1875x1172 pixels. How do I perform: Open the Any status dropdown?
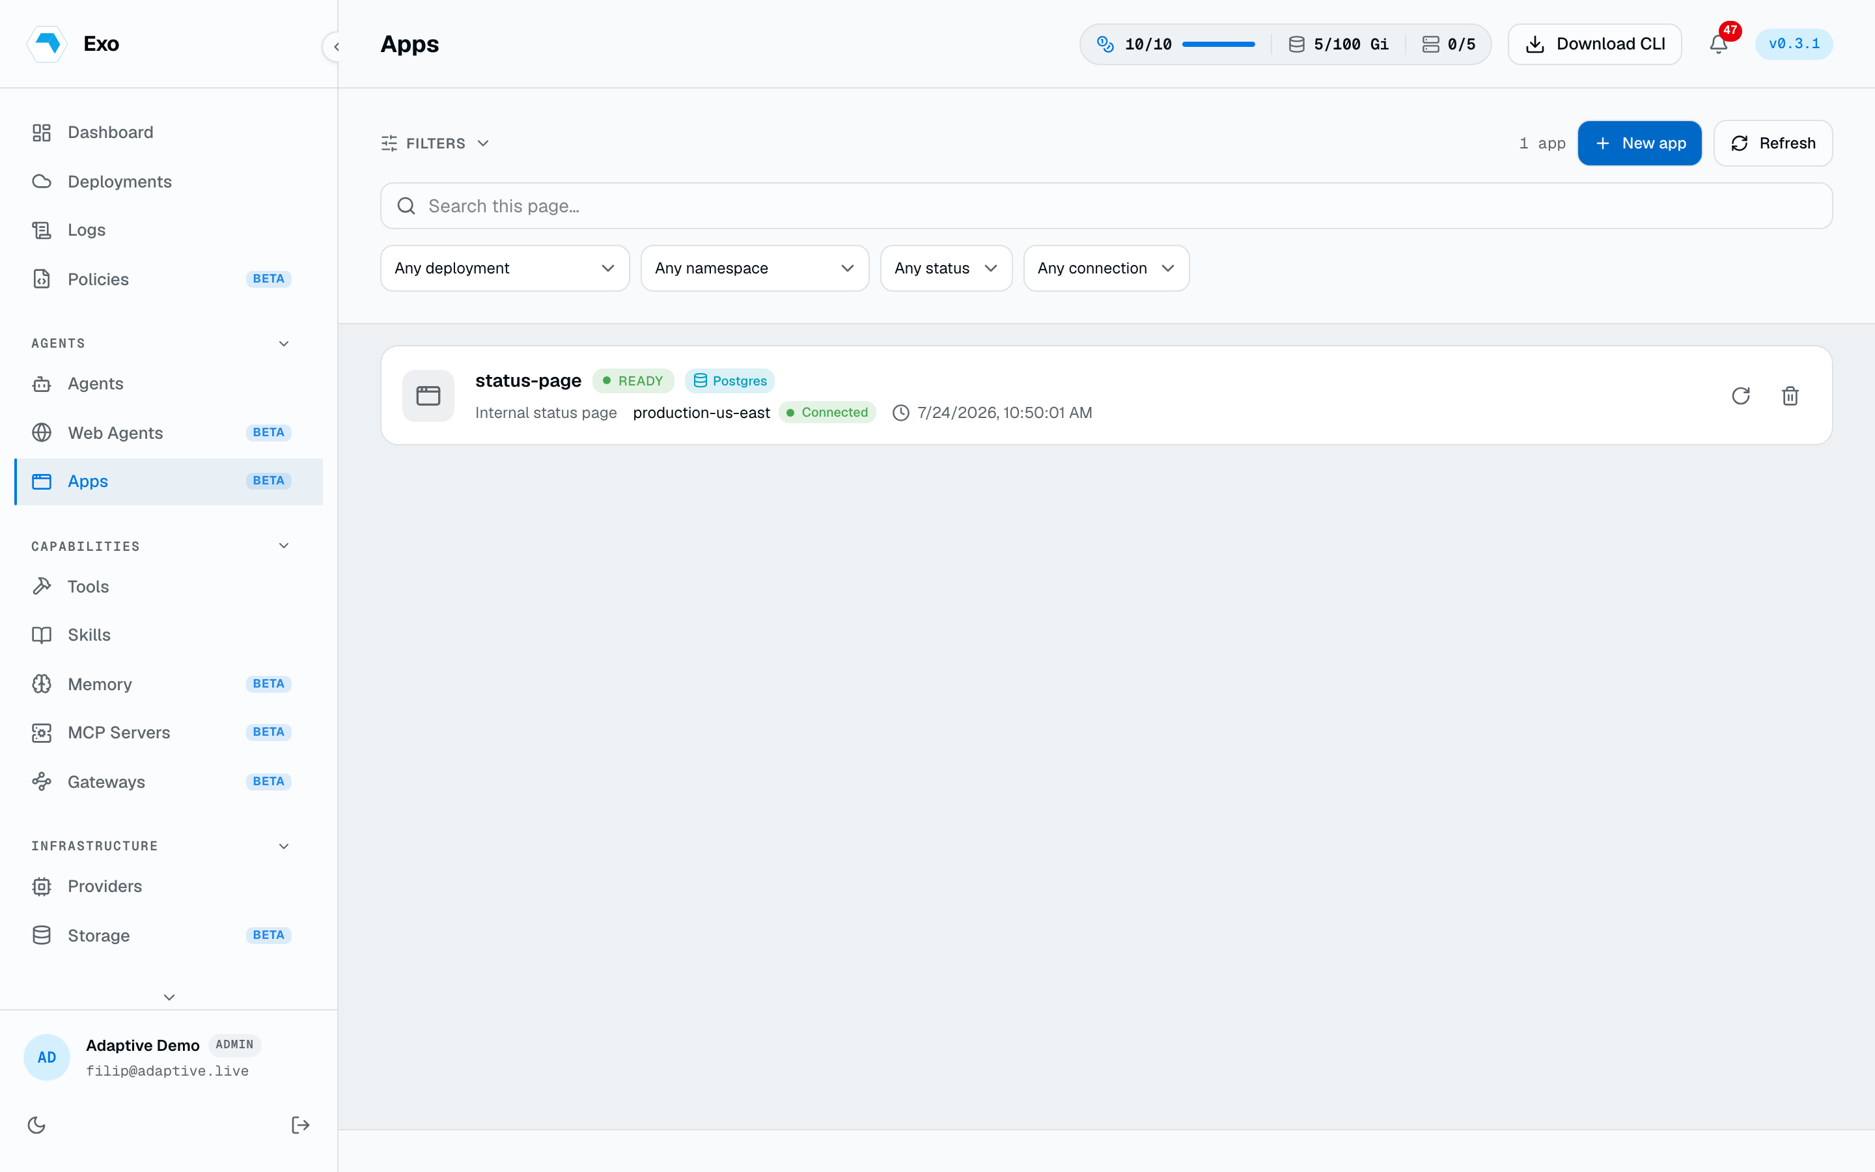click(x=946, y=268)
